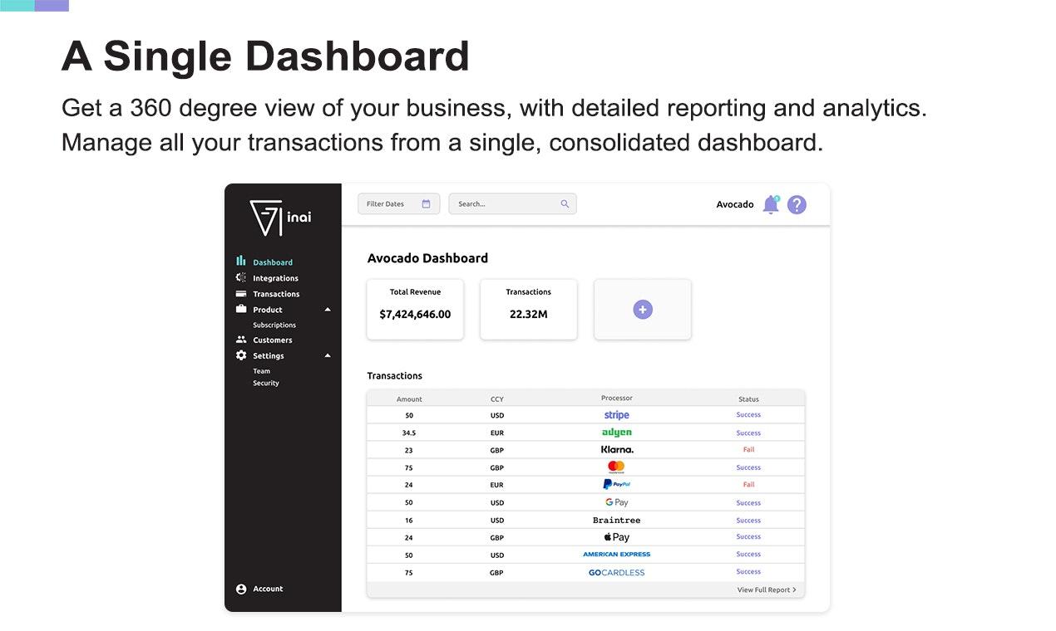Click View Full Report link
The height and width of the screenshot is (631, 1056).
click(x=767, y=589)
